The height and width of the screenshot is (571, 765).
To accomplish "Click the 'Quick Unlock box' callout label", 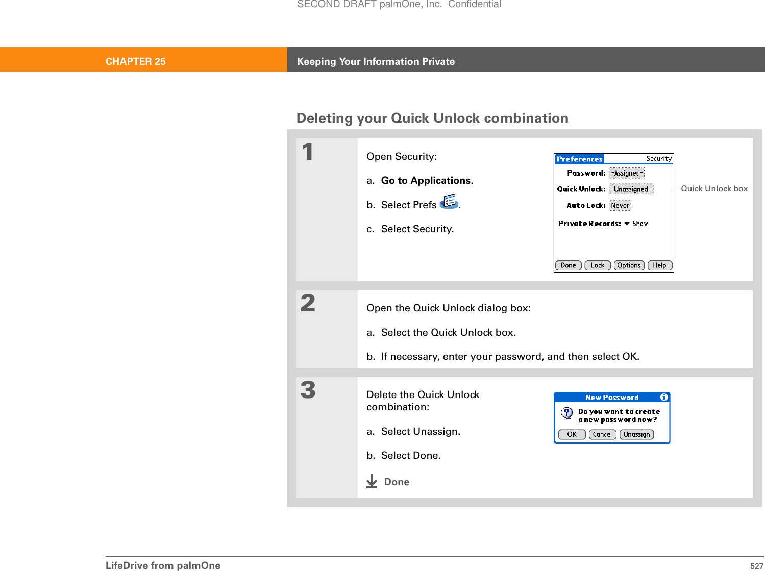I will (714, 189).
